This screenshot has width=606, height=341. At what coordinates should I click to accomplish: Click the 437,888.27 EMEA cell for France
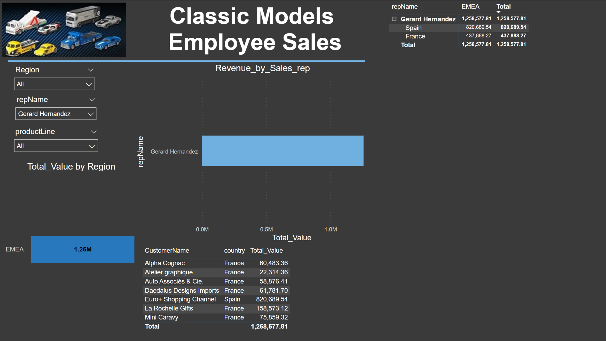tap(478, 36)
